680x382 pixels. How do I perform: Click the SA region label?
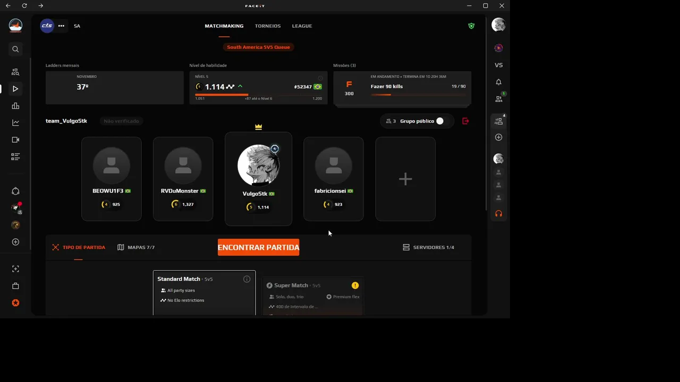77,26
